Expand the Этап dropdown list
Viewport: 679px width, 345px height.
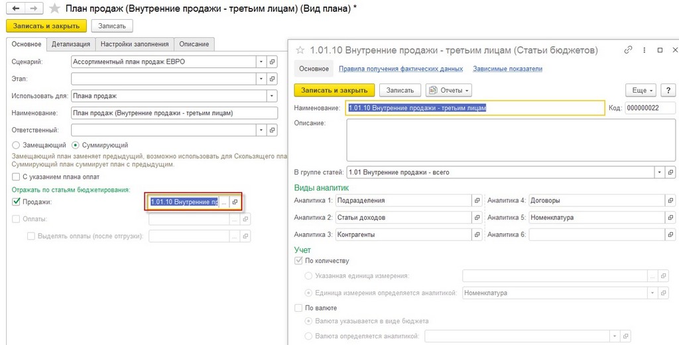click(x=261, y=79)
